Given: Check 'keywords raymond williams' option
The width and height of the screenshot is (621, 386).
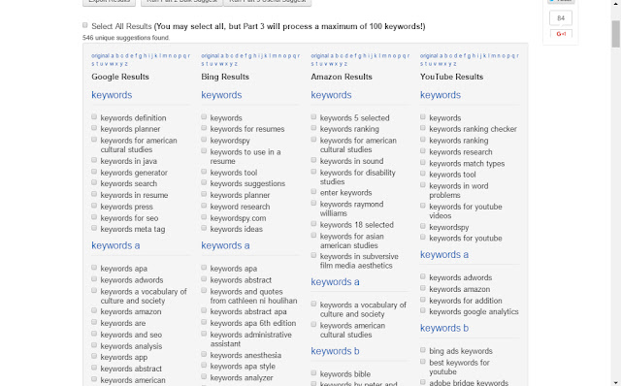Looking at the screenshot, I should pos(313,203).
